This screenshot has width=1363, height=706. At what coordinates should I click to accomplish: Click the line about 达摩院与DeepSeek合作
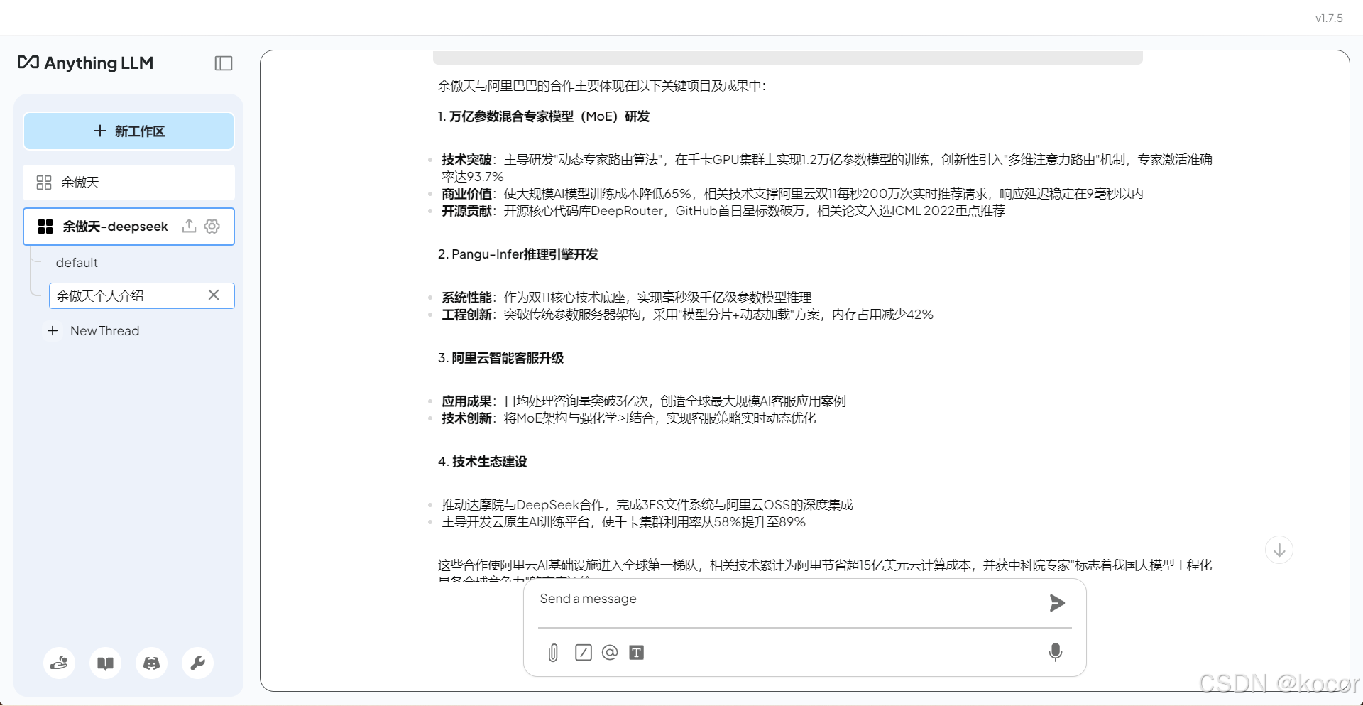pos(647,505)
